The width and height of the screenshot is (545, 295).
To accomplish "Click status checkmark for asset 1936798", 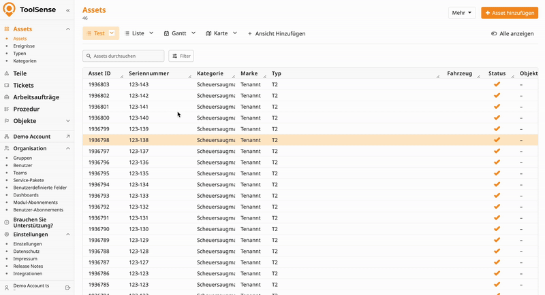I will 497,140.
